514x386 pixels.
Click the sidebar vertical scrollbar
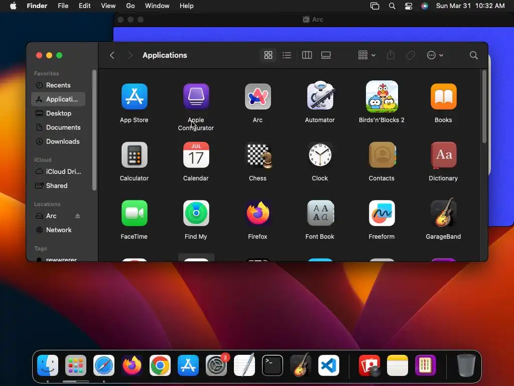pyautogui.click(x=94, y=130)
